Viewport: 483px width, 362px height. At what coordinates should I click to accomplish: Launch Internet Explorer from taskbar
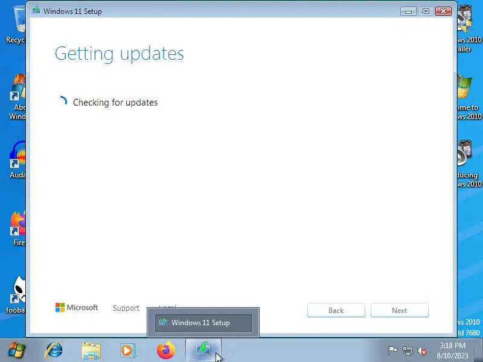point(54,351)
